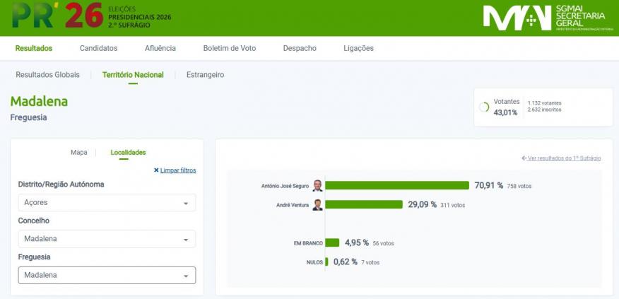The height and width of the screenshot is (299, 619).
Task: Click the NULOS label
Action: click(314, 262)
